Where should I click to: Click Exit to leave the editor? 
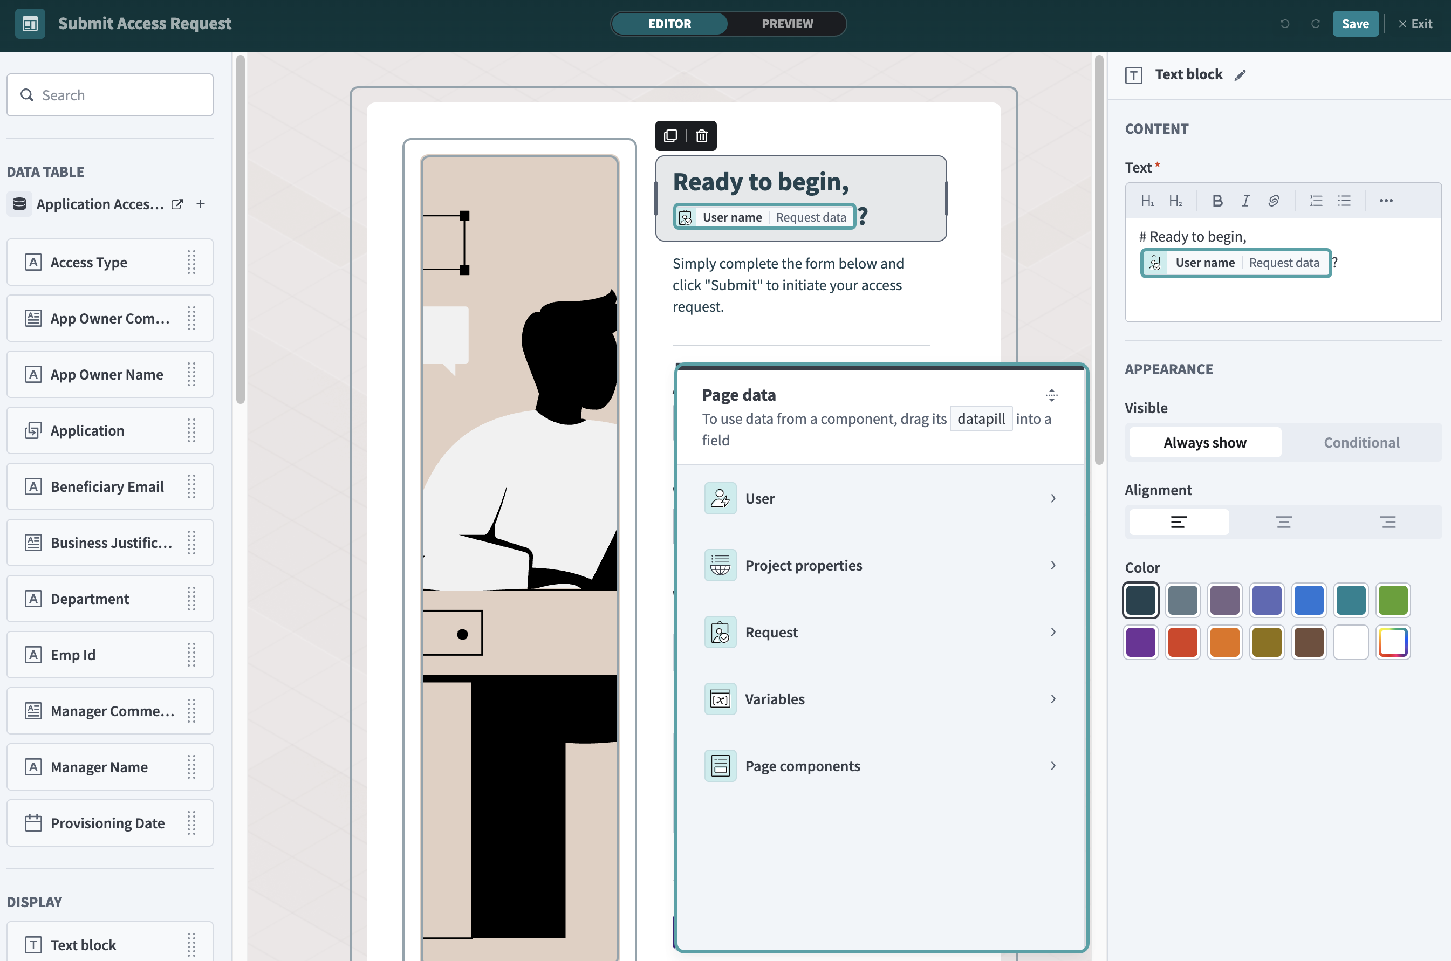(x=1415, y=23)
